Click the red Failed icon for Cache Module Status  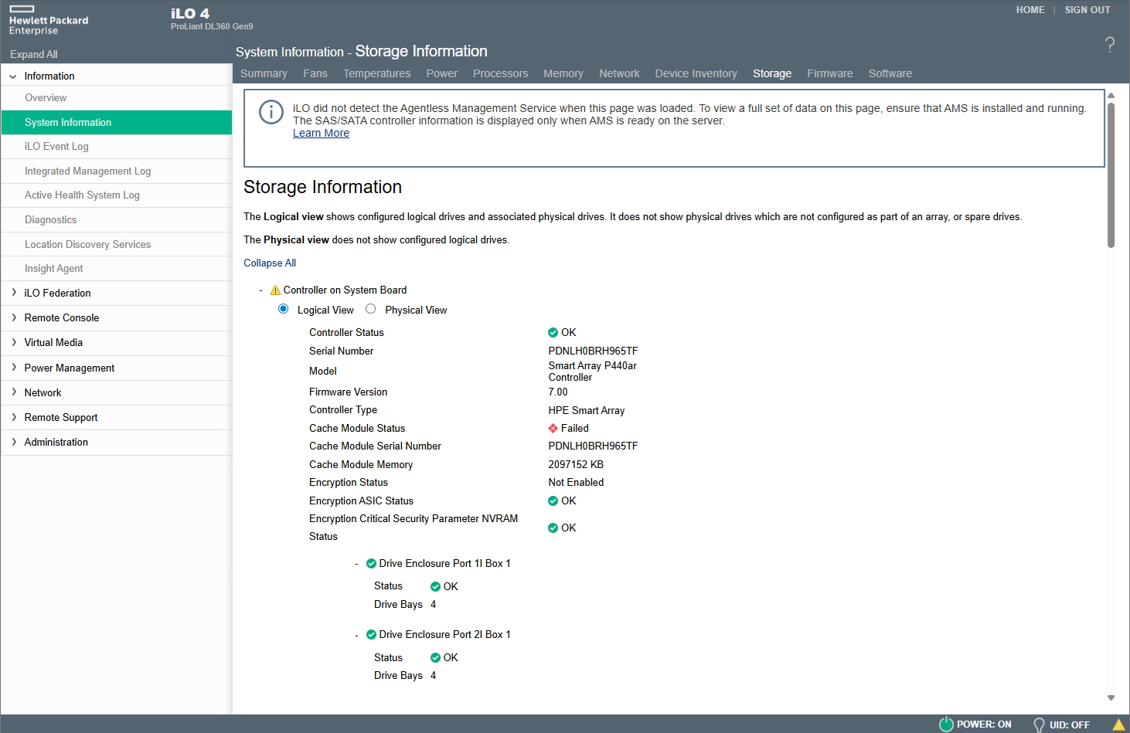click(x=553, y=429)
